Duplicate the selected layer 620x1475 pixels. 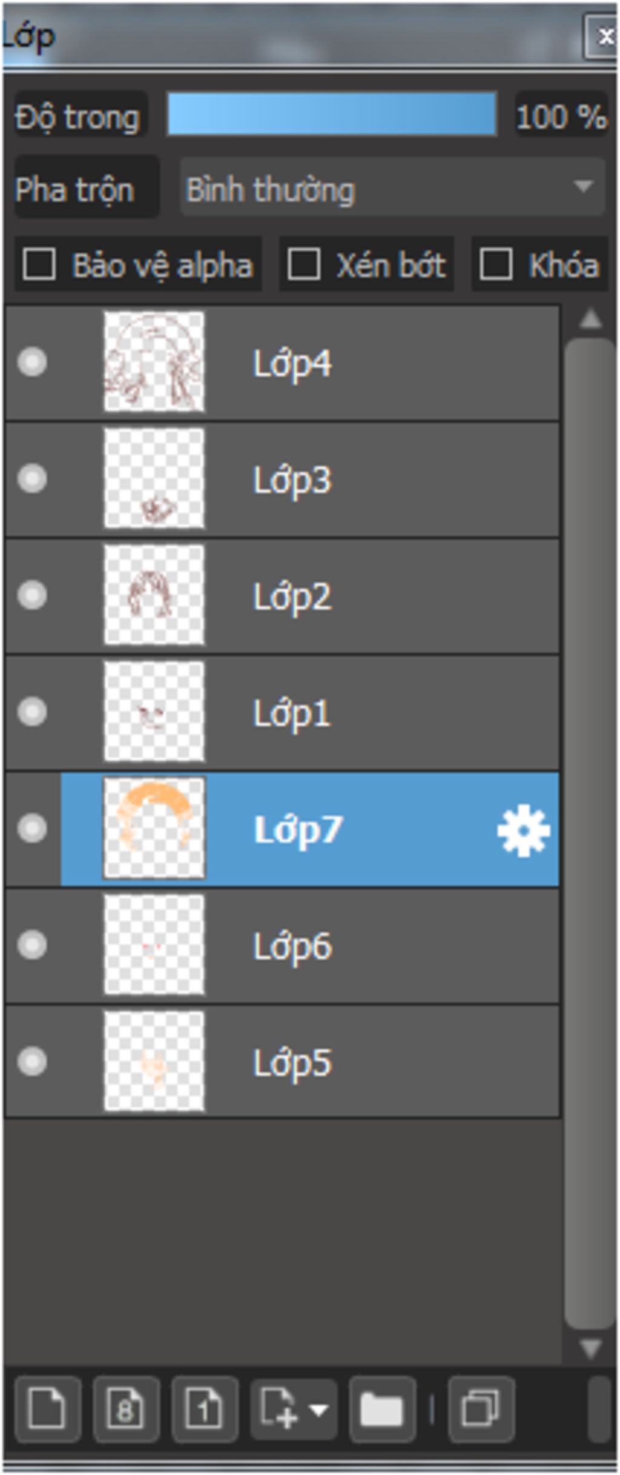[481, 1409]
